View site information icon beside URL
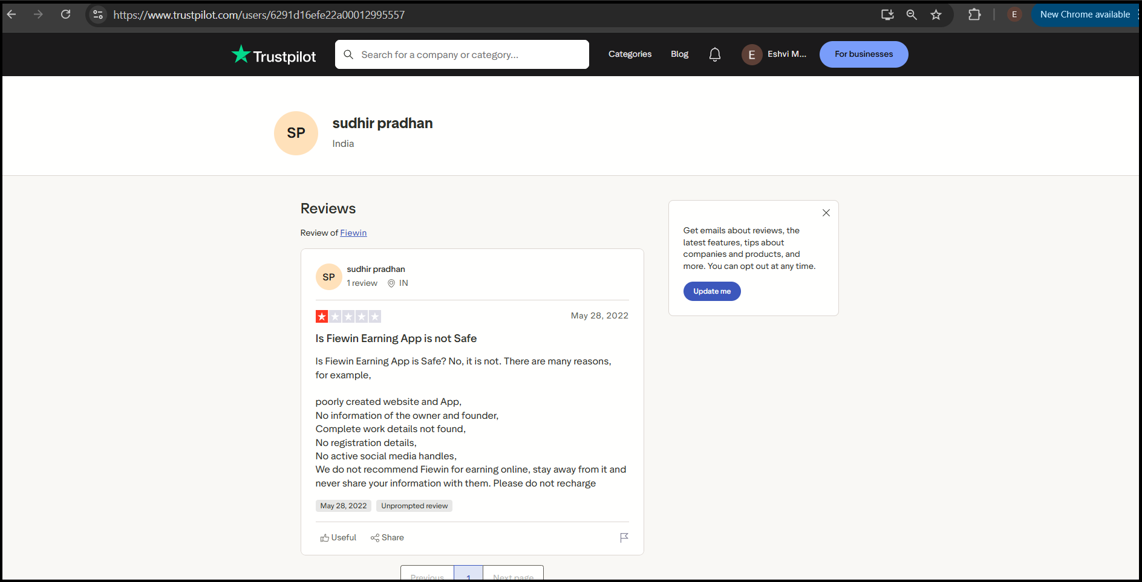 98,15
